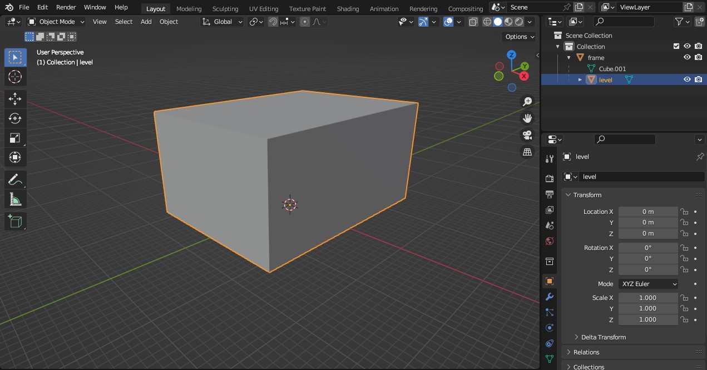Open the viewport Options dropdown
The height and width of the screenshot is (370, 707).
(520, 37)
